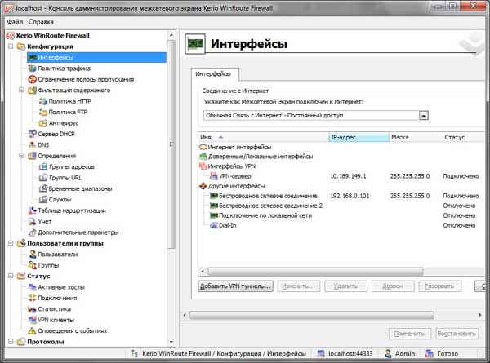Click Добавить VPN туннель button
The image size is (490, 363).
click(236, 286)
